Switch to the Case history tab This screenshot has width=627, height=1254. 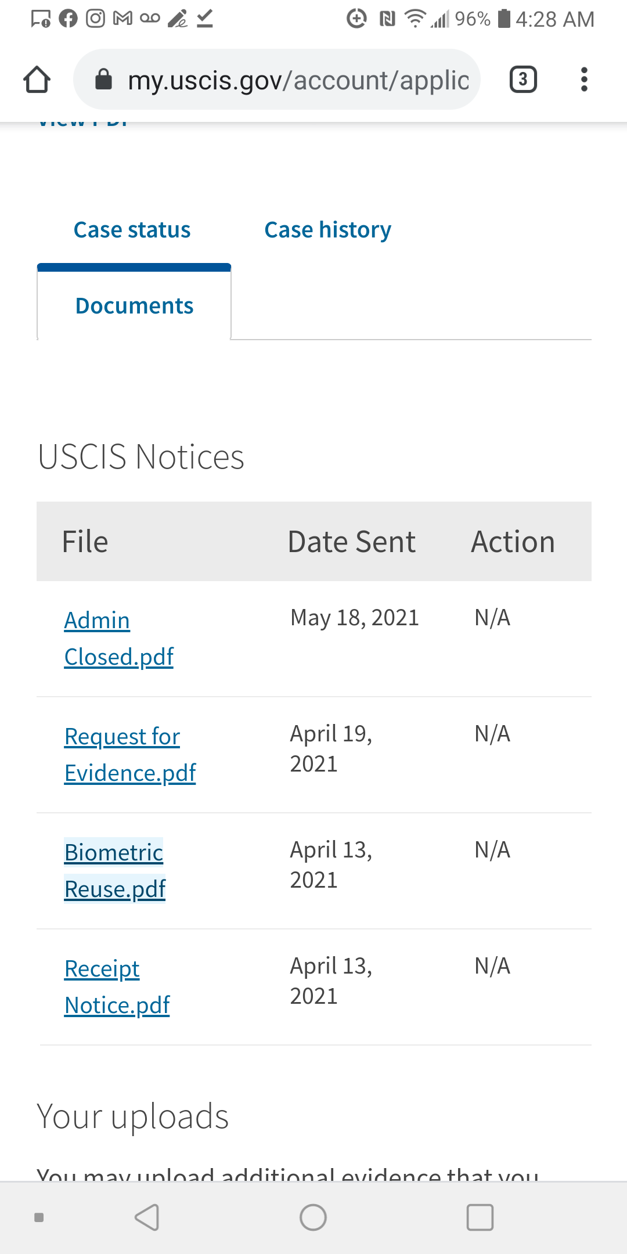pos(328,230)
